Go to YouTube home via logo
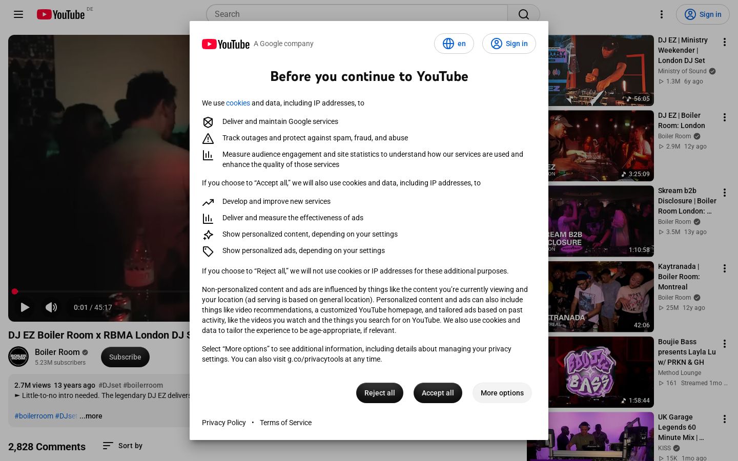Image resolution: width=738 pixels, height=461 pixels. pos(60,14)
